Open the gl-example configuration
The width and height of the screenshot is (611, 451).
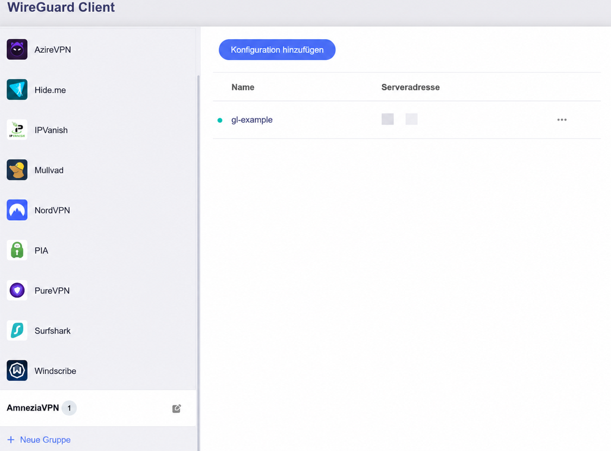click(252, 120)
